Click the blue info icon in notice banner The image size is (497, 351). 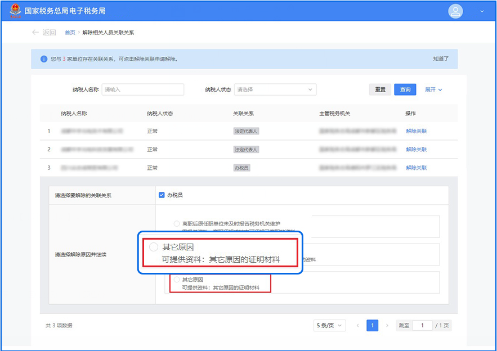pos(44,59)
